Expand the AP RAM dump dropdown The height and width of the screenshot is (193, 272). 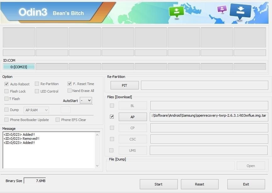(x=36, y=110)
